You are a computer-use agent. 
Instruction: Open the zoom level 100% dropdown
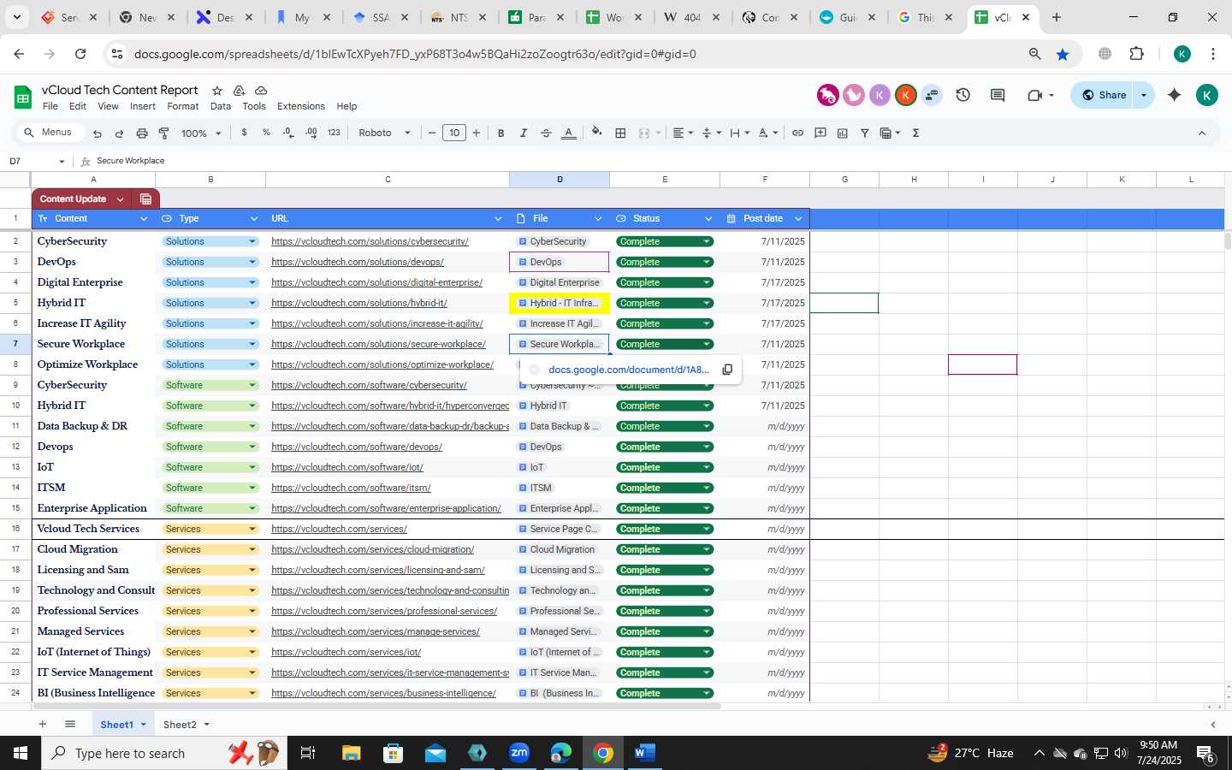click(x=201, y=133)
